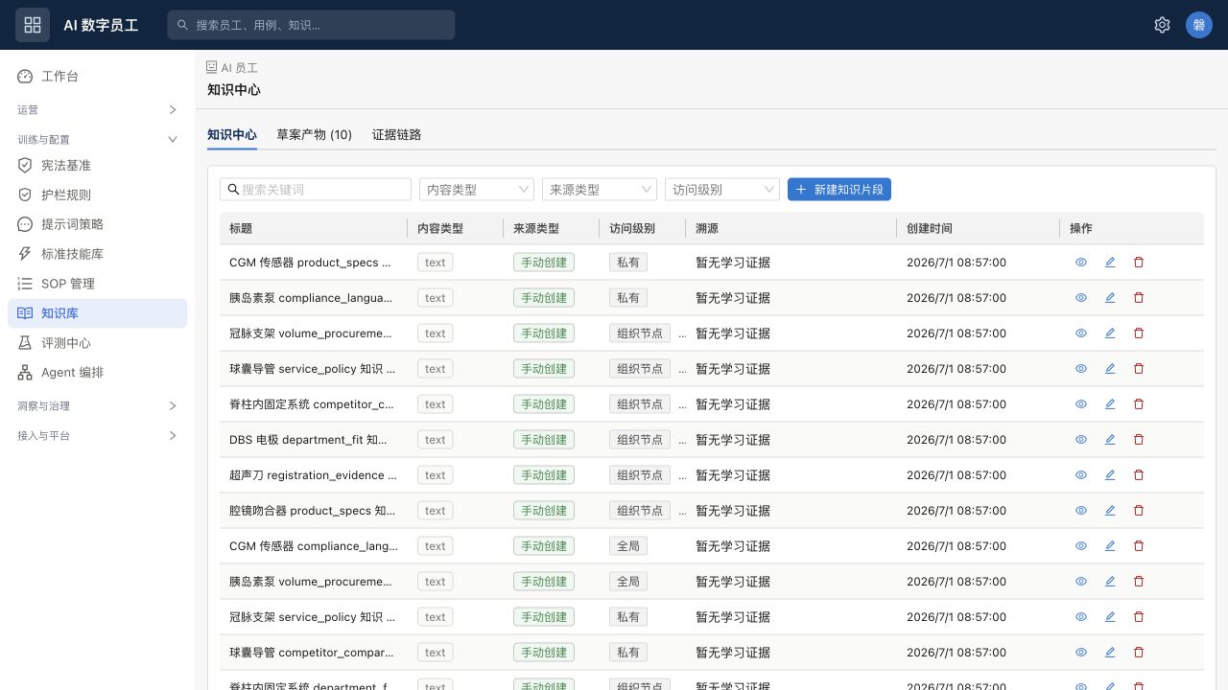Edit the 胰岛素泵 compliance_langua row
The width and height of the screenshot is (1228, 690).
click(x=1110, y=298)
